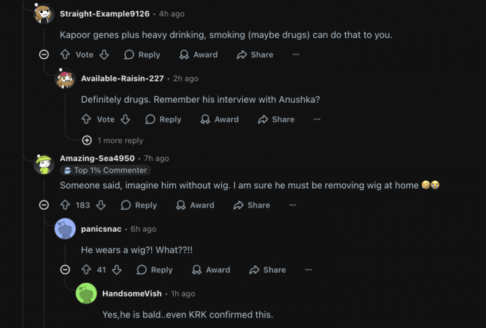Image resolution: width=486 pixels, height=328 pixels.
Task: Share Available-Raisin-227's comment
Action: pos(276,120)
